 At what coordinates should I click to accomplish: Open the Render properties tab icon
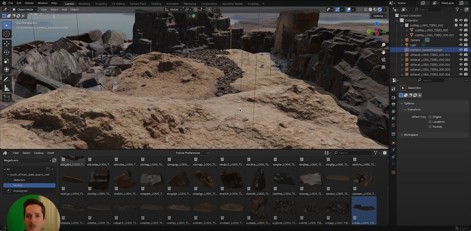coord(393,98)
